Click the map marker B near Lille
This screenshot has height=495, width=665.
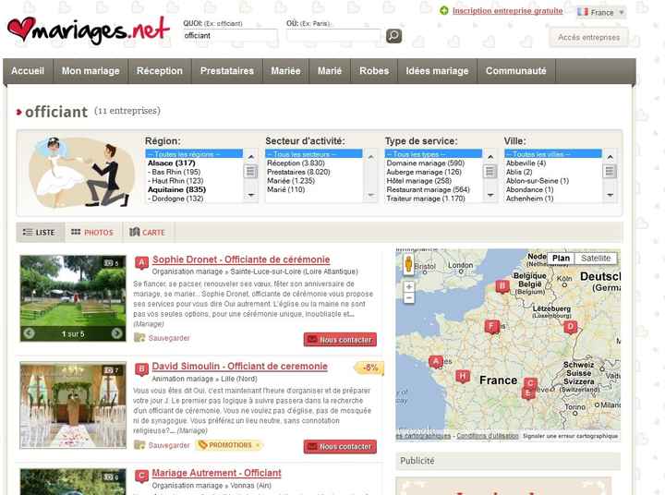pos(502,286)
